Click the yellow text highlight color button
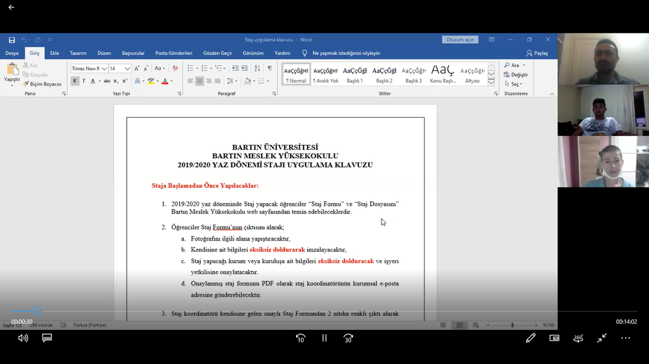The height and width of the screenshot is (364, 649). (x=151, y=81)
